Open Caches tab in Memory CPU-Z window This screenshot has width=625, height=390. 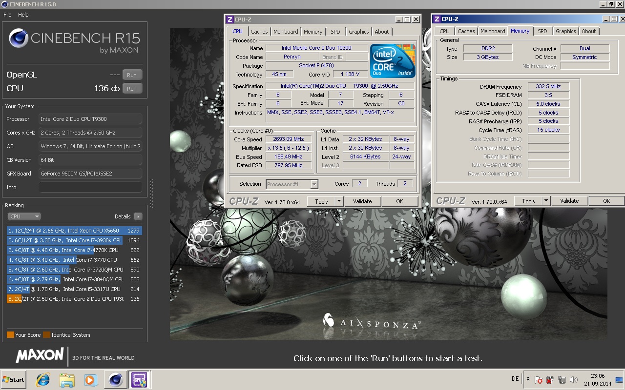pyautogui.click(x=466, y=31)
